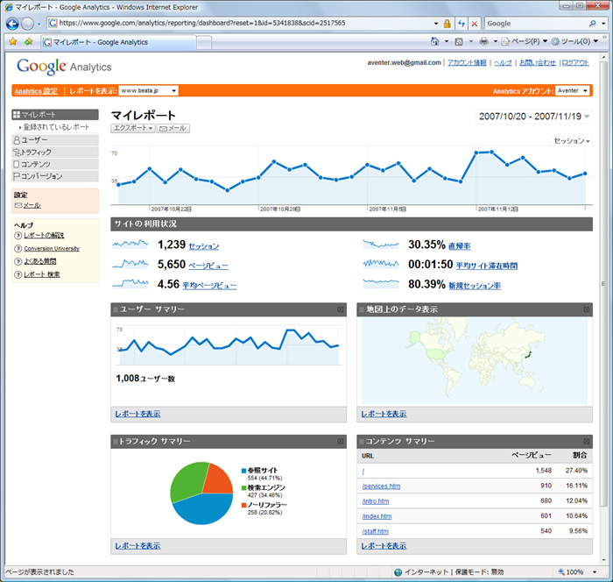Viewport: 613px width, 582px height.
Task: Open the /services.htm URL link
Action: pyautogui.click(x=381, y=486)
